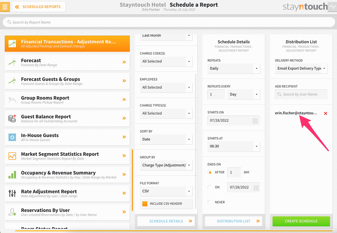Viewport: 337px width, 233px height.
Task: Click the Repeats Every number field
Action: (216, 95)
